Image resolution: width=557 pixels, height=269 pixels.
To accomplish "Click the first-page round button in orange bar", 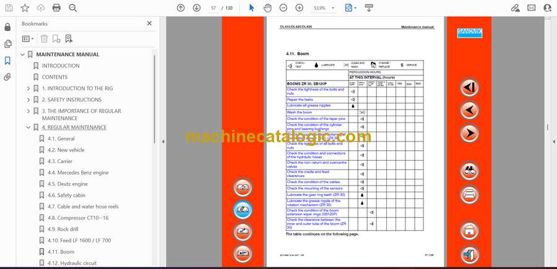I will tap(469, 87).
